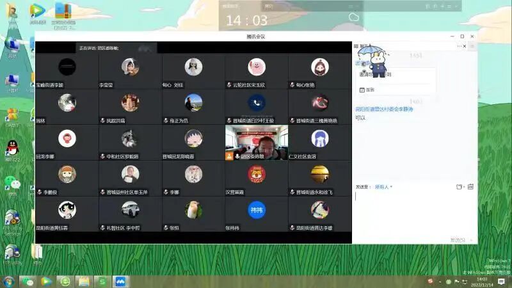Viewport: 512px width, 288px height.
Task: Click the active speaker video tile 团区委陈敏
Action: click(x=257, y=142)
